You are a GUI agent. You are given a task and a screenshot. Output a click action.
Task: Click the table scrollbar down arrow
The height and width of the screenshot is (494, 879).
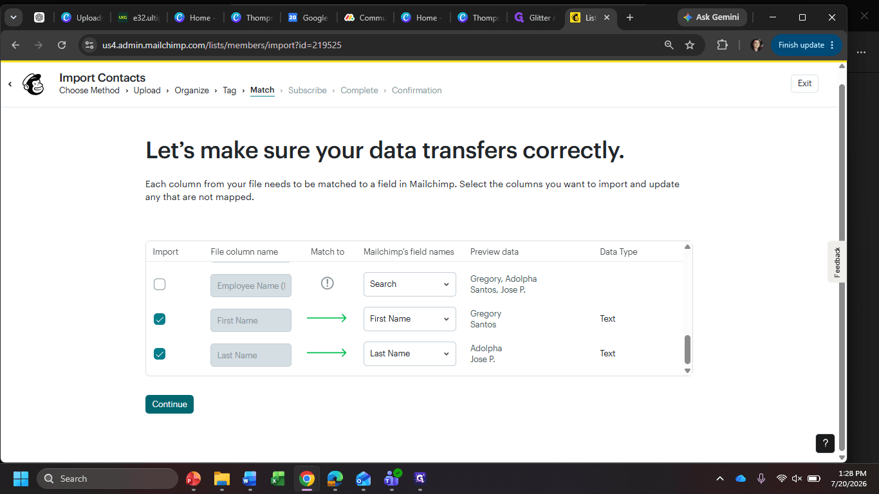[687, 370]
